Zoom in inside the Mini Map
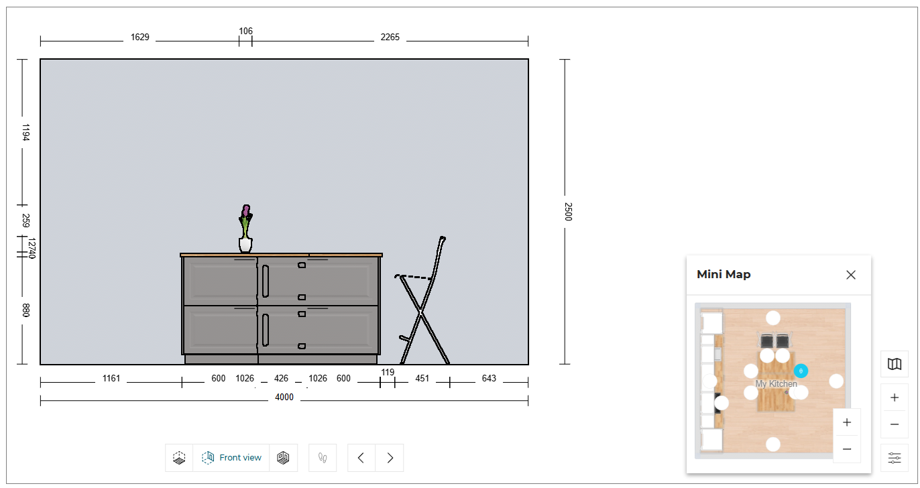Viewport: 920px width, 488px height. coord(846,422)
